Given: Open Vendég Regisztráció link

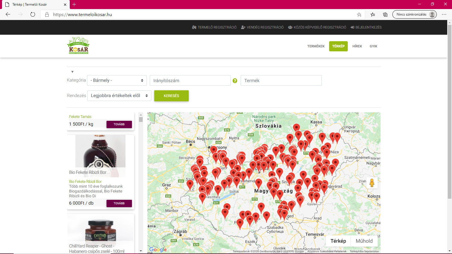Looking at the screenshot, I should tap(262, 27).
